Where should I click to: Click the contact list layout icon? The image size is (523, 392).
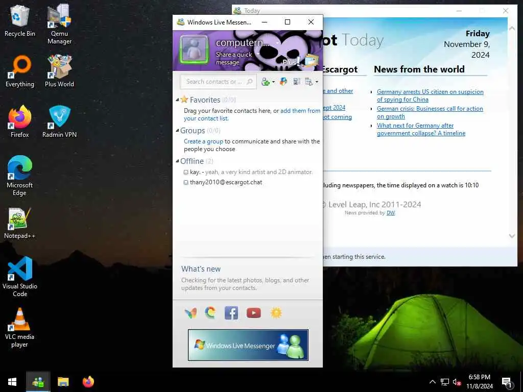click(x=297, y=82)
